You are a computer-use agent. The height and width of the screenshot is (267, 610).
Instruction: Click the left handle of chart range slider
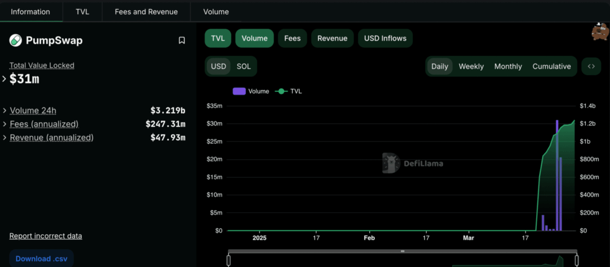(x=229, y=260)
